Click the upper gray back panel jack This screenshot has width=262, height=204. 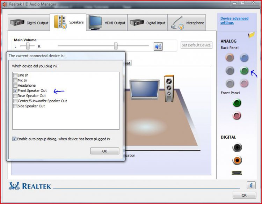pyautogui.click(x=230, y=71)
